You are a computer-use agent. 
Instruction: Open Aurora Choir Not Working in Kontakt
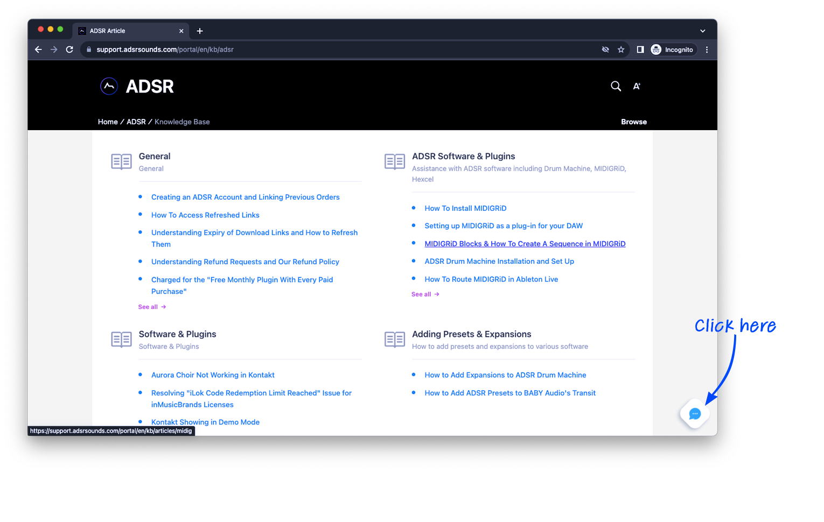(213, 375)
